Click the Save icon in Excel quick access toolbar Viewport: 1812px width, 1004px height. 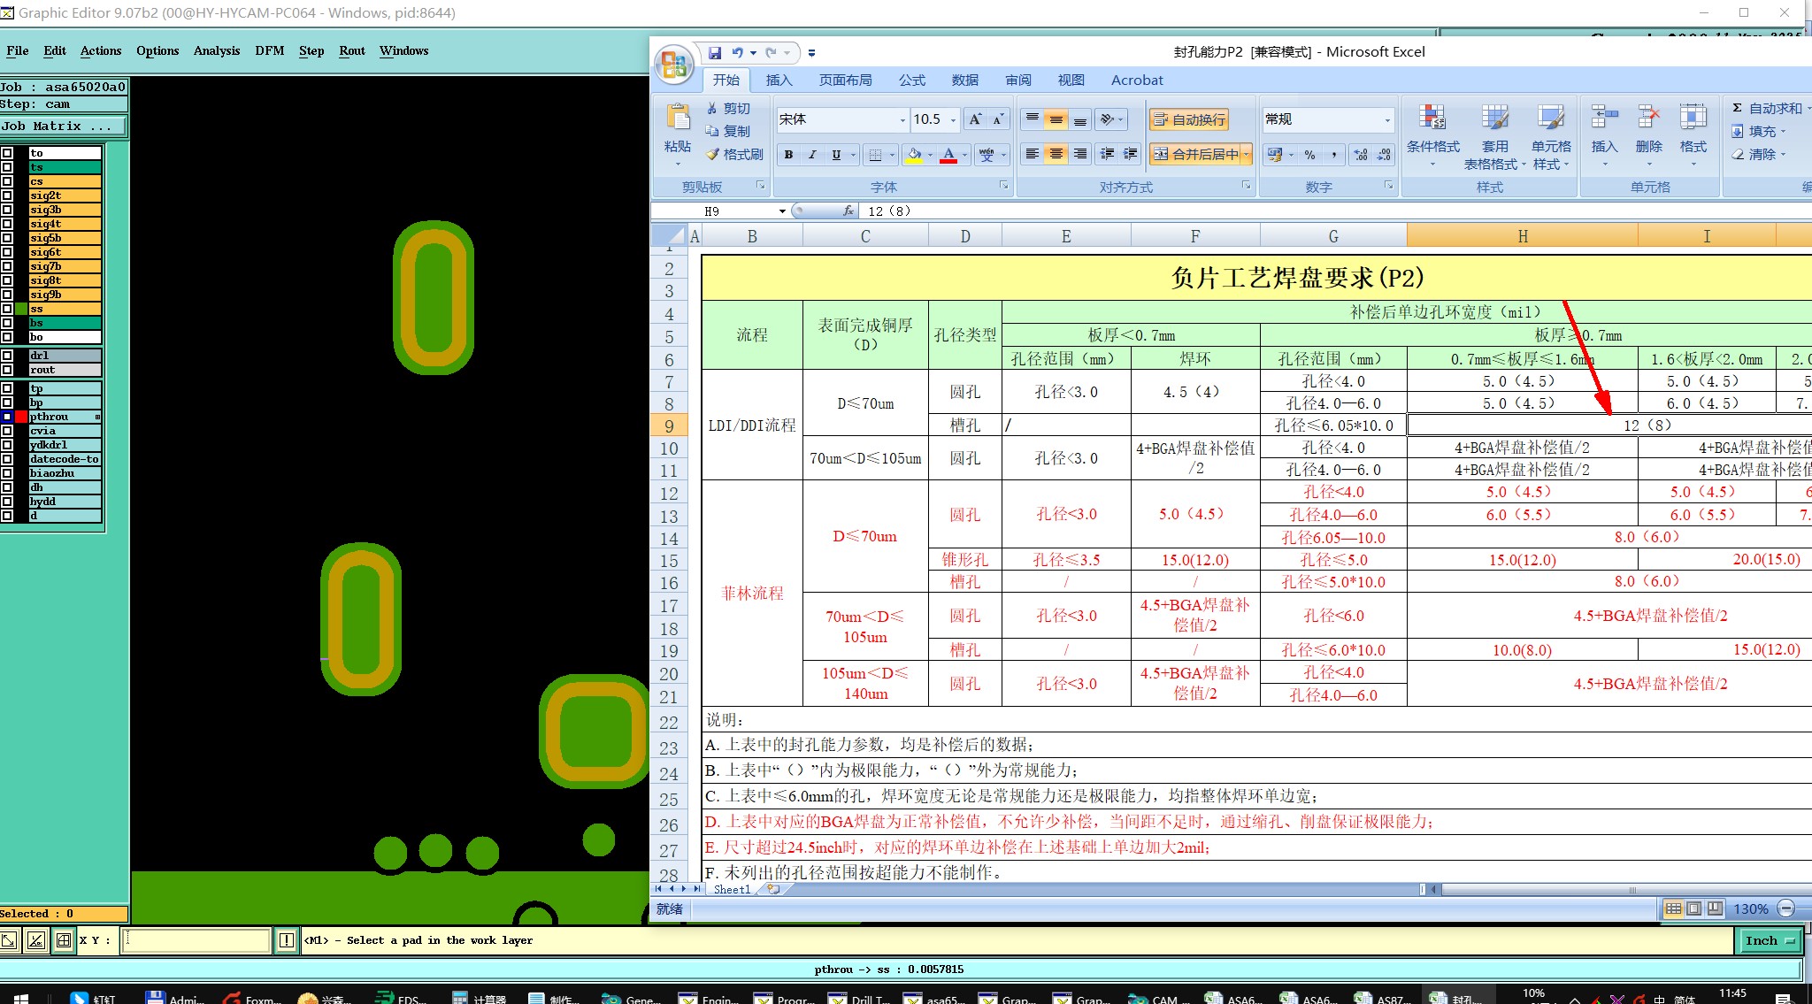(x=715, y=53)
